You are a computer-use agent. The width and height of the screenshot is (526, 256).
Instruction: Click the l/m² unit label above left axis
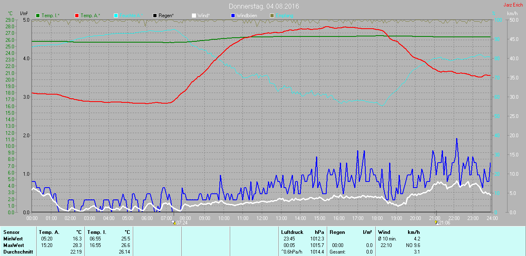(24, 14)
